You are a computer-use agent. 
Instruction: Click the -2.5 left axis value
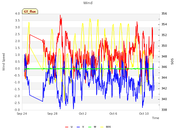[17, 103]
